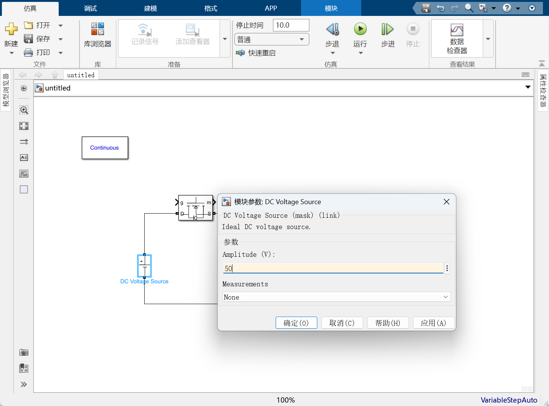Click the hide/show explorer bar circle icon

(24, 88)
